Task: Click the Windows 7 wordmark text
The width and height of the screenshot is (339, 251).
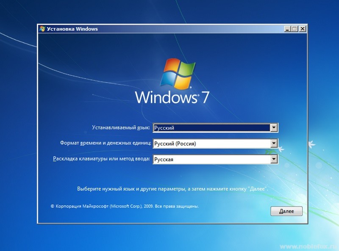Action: (172, 97)
